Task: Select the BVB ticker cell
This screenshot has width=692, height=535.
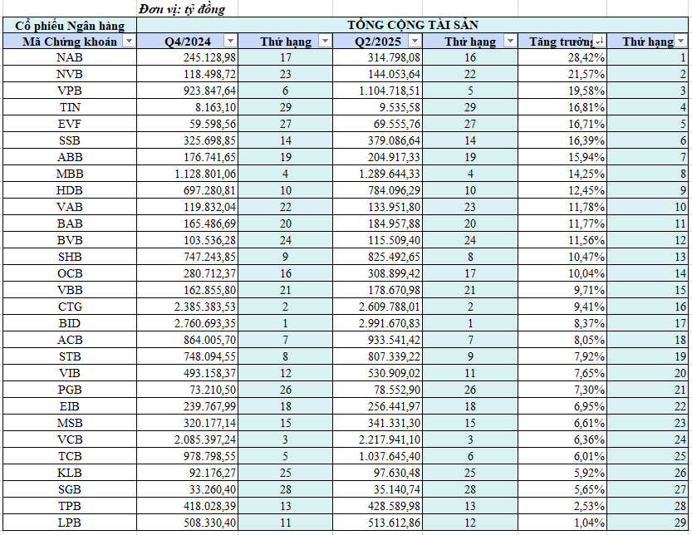Action: [70, 240]
